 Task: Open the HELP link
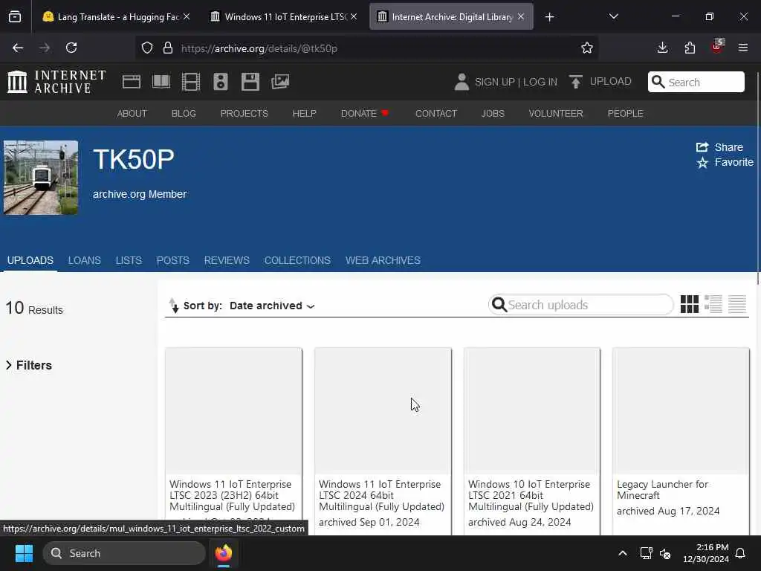tap(304, 113)
